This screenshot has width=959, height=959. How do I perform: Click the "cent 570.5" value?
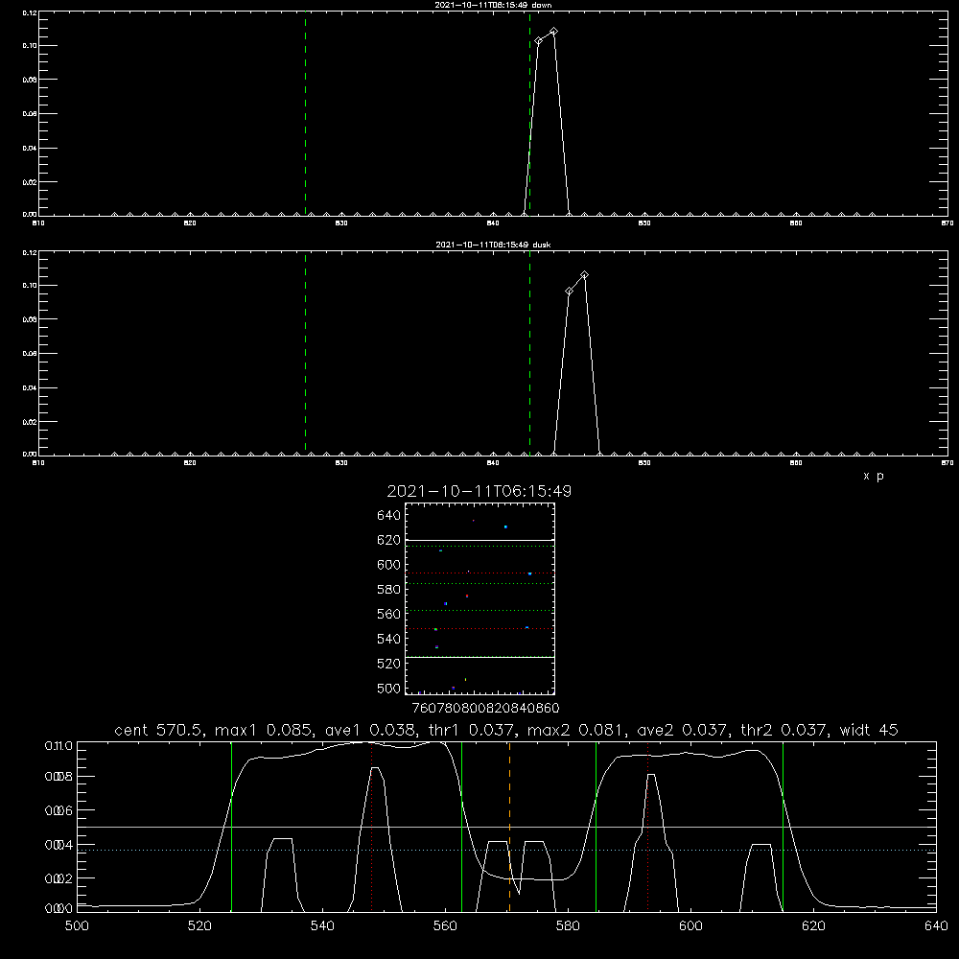(x=158, y=730)
